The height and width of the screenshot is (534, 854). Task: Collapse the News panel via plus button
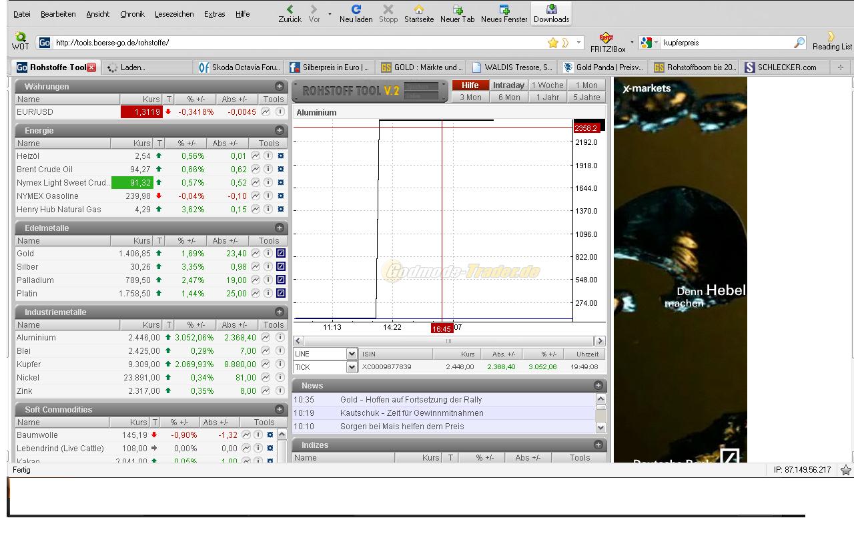click(x=598, y=385)
